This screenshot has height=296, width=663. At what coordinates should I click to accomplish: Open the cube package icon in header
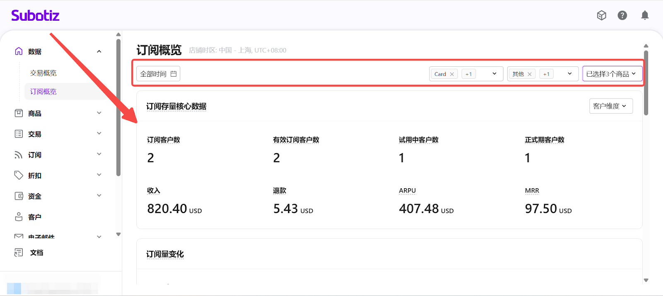coord(602,15)
